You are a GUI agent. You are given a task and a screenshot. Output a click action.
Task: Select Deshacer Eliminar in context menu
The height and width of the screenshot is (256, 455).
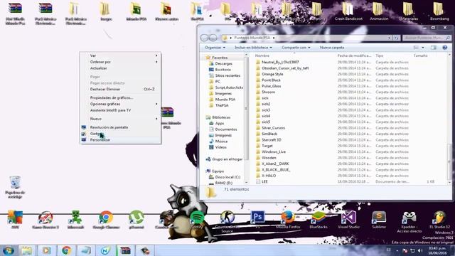[120, 89]
